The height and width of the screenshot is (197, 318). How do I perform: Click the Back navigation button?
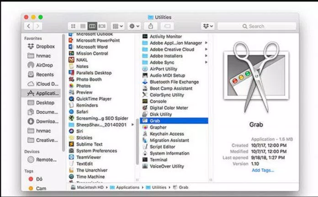[28, 26]
